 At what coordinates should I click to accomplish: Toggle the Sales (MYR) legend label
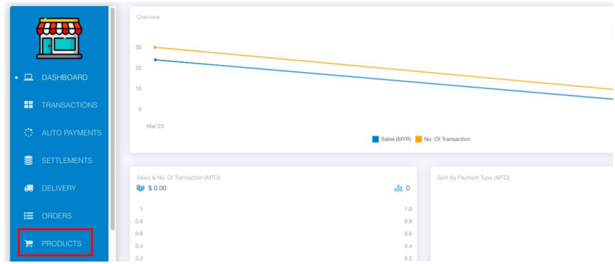[396, 139]
